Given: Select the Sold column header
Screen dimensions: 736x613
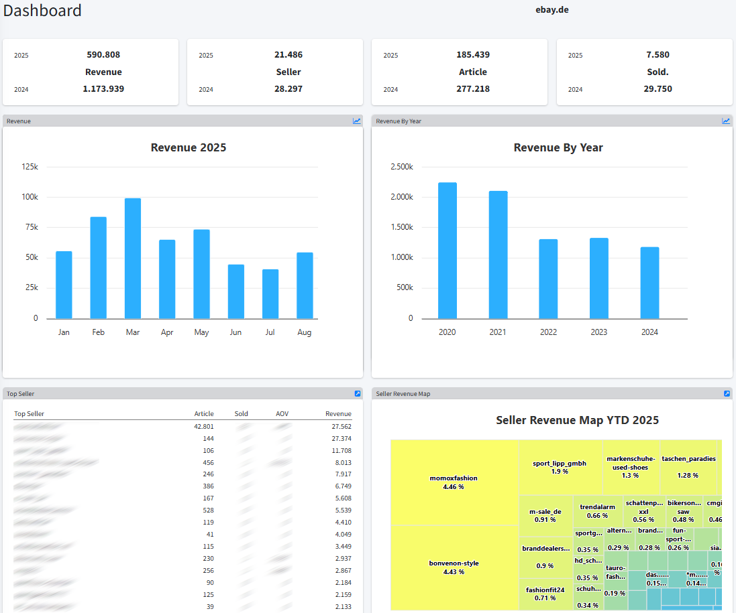Looking at the screenshot, I should coord(241,414).
